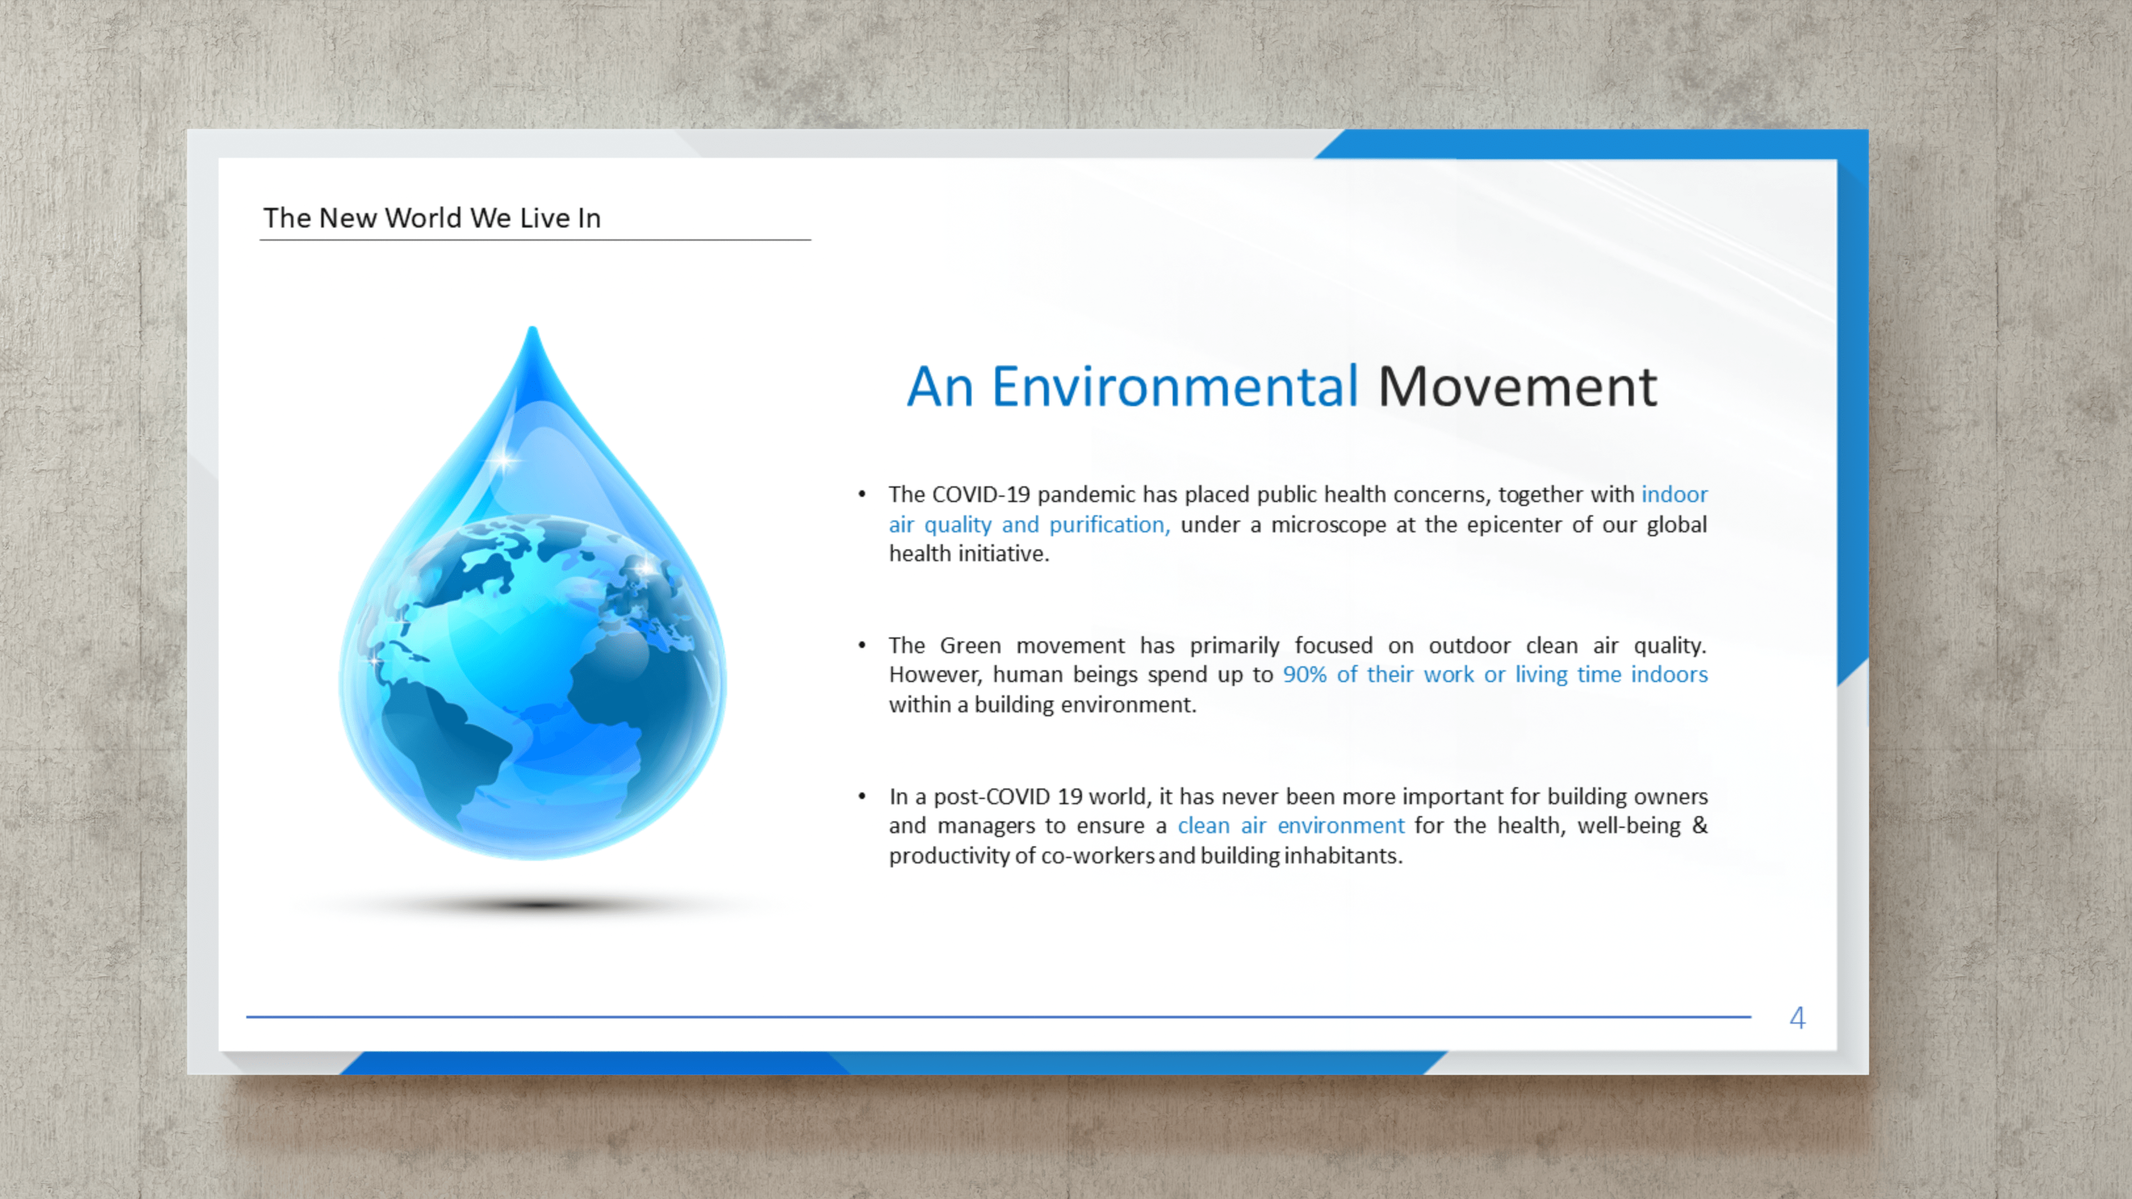The height and width of the screenshot is (1199, 2132).
Task: Click the second bullet point marker
Action: 862,646
